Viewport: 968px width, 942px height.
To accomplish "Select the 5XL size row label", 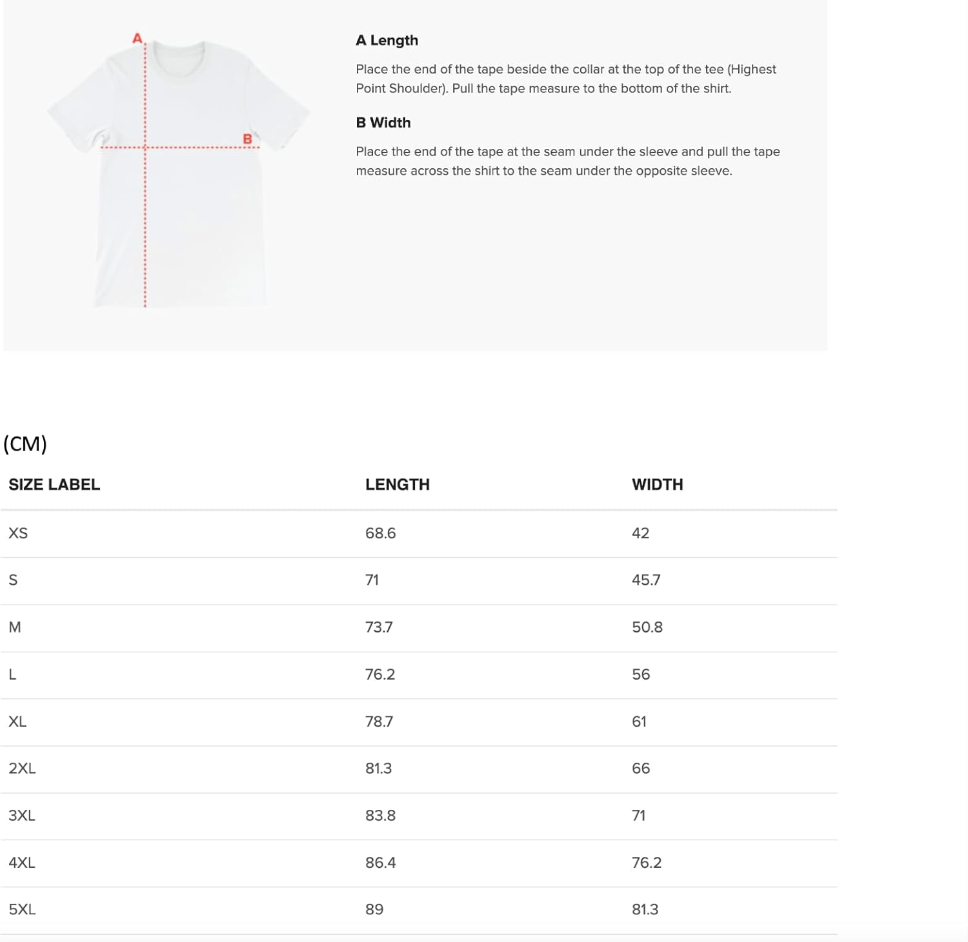I will [x=22, y=910].
